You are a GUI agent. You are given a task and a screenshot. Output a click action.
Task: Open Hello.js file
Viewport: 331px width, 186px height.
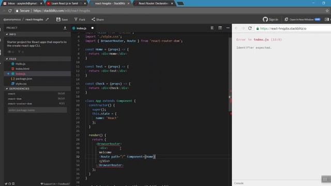[x=20, y=64]
